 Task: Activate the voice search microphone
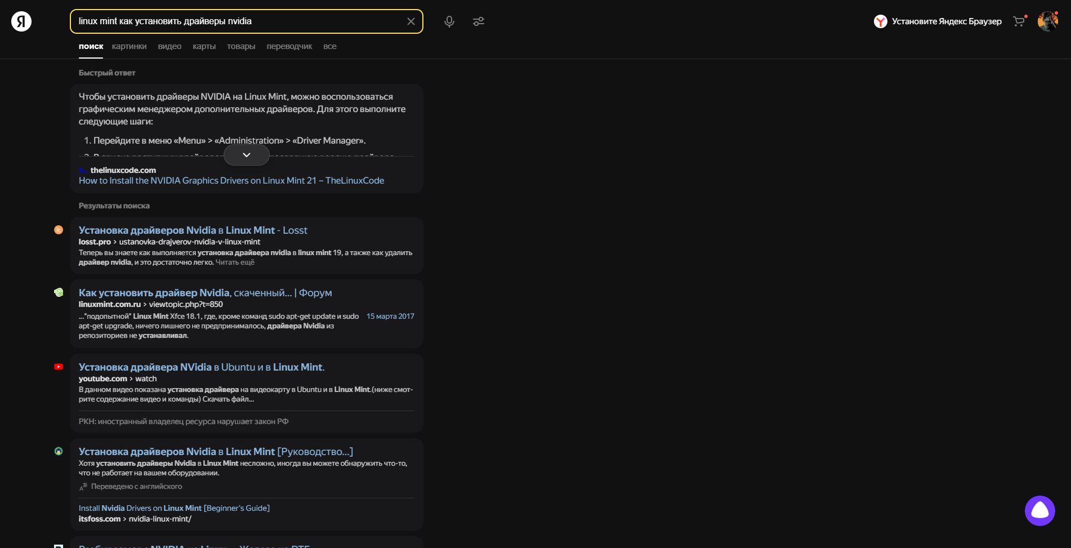(449, 21)
